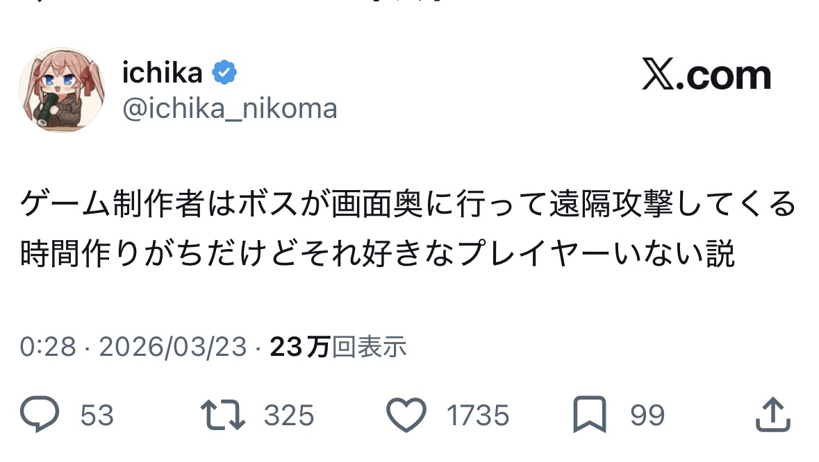Click the post line starting with 時間作りがち

click(x=377, y=254)
